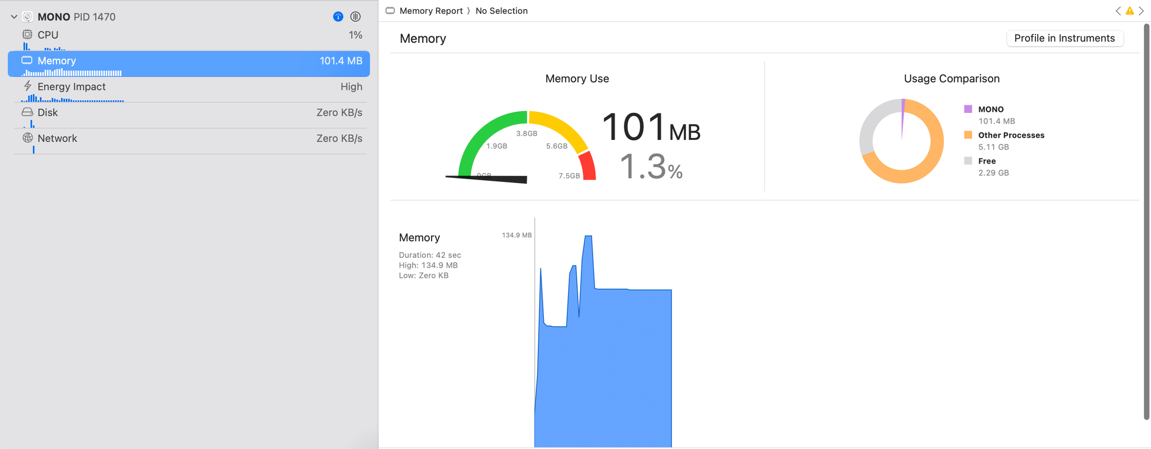This screenshot has height=449, width=1151.
Task: Click the Profile in Instruments button
Action: [1064, 39]
